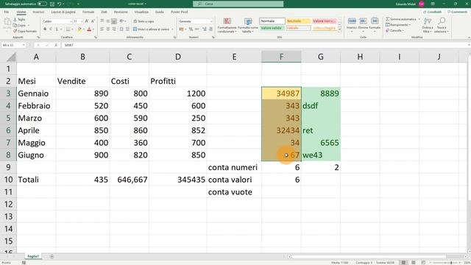Open the Power Pivot tab

[180, 12]
